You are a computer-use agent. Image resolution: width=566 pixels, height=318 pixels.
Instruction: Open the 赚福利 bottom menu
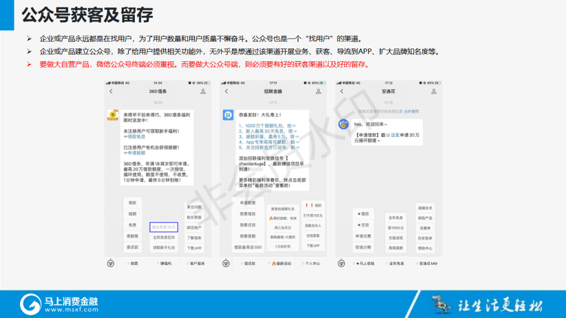[x=165, y=263]
